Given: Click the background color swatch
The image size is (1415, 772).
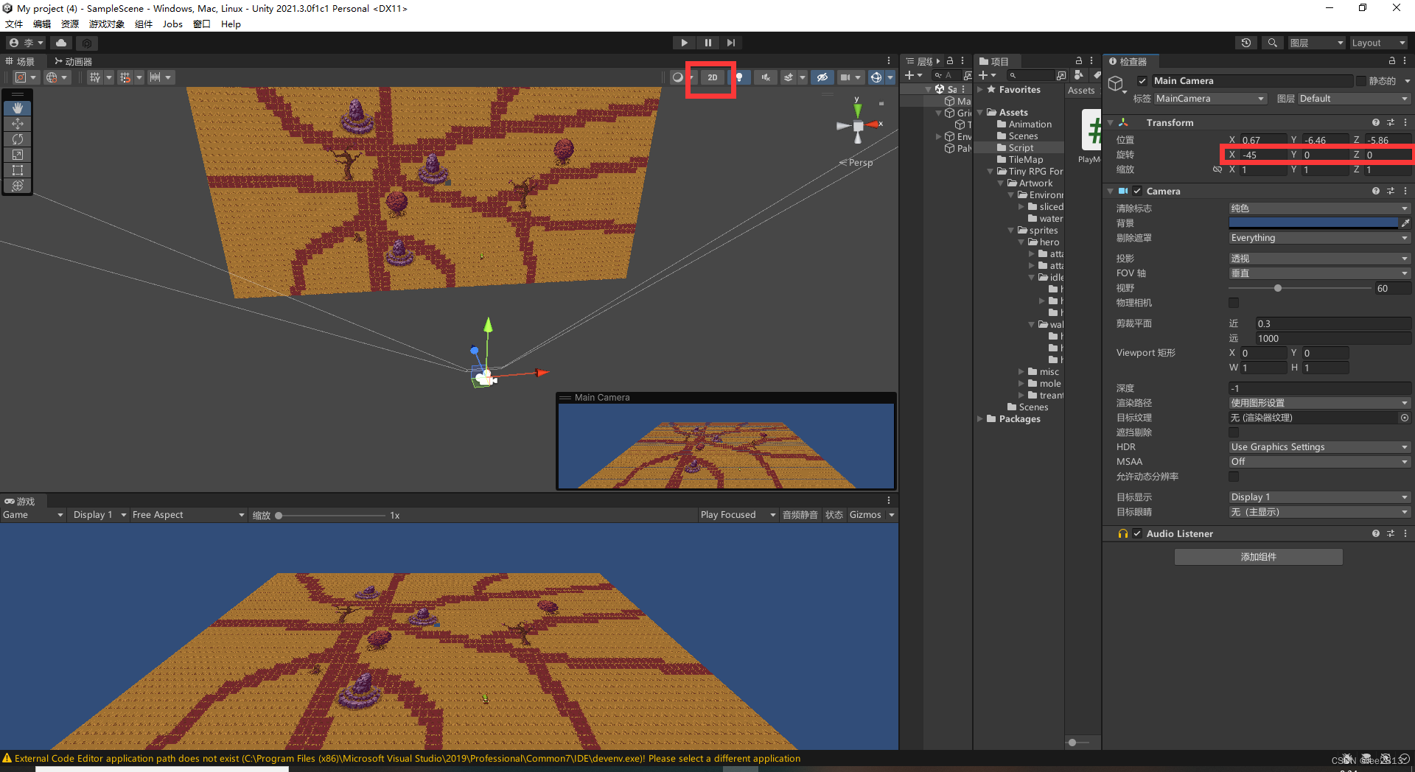Looking at the screenshot, I should pyautogui.click(x=1313, y=223).
